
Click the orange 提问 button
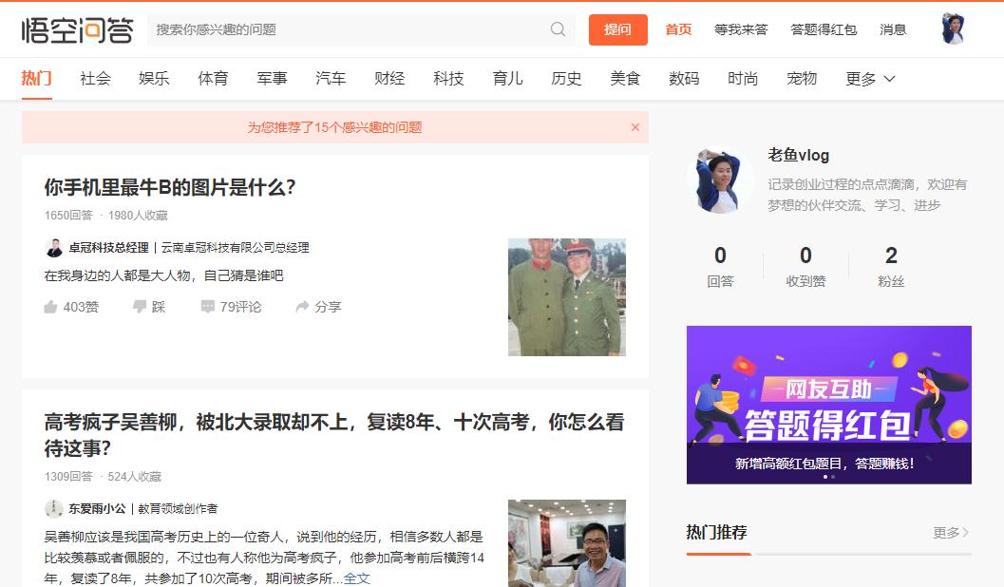point(618,29)
